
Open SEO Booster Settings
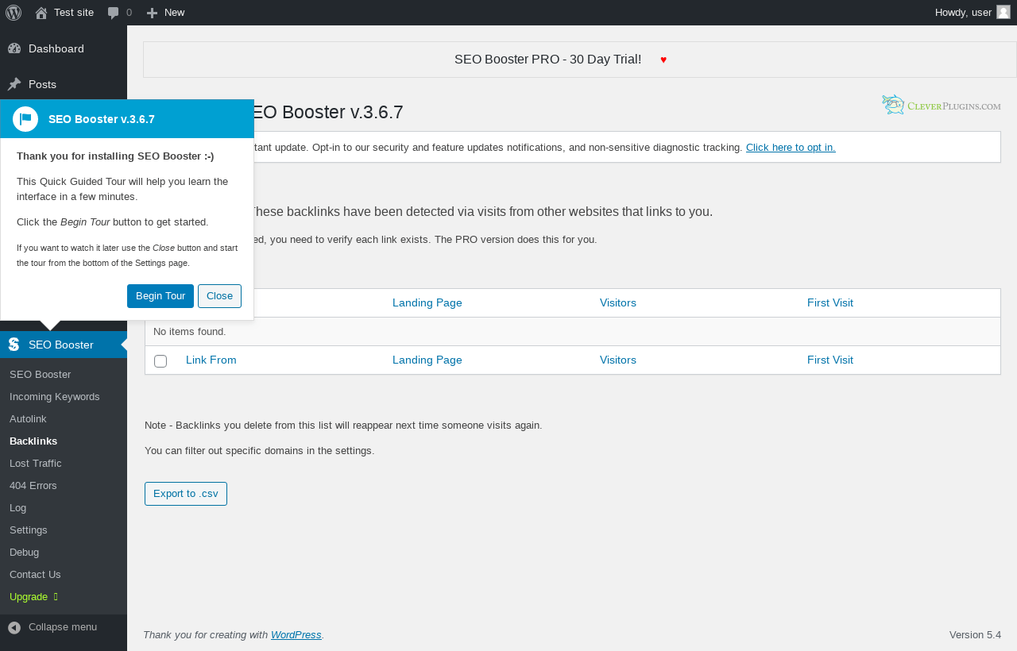point(29,530)
